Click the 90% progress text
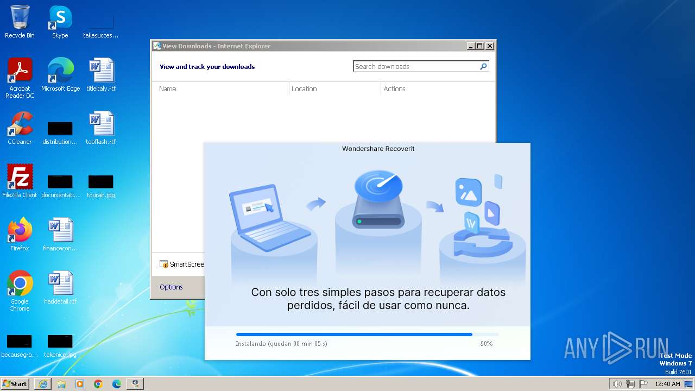This screenshot has width=695, height=391. [486, 344]
